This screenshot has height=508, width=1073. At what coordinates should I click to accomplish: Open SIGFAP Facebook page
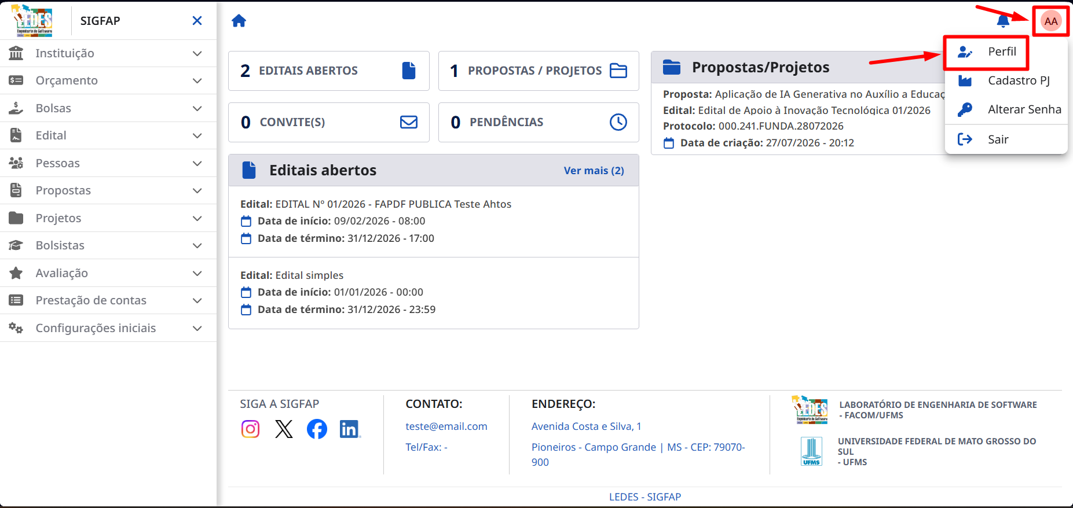(x=317, y=429)
